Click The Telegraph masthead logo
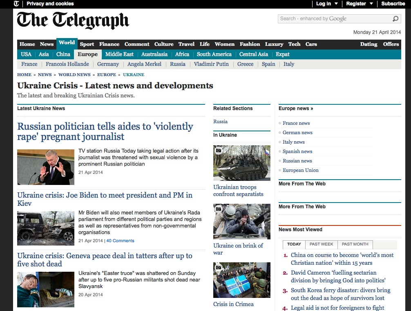This screenshot has width=411, height=311. point(73,21)
